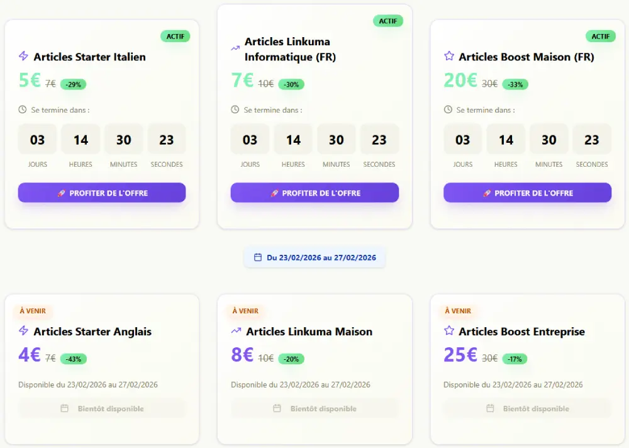Click PROFITER DE L'OFFRE for Articles Linkuma Informatique
This screenshot has width=629, height=448.
[314, 193]
